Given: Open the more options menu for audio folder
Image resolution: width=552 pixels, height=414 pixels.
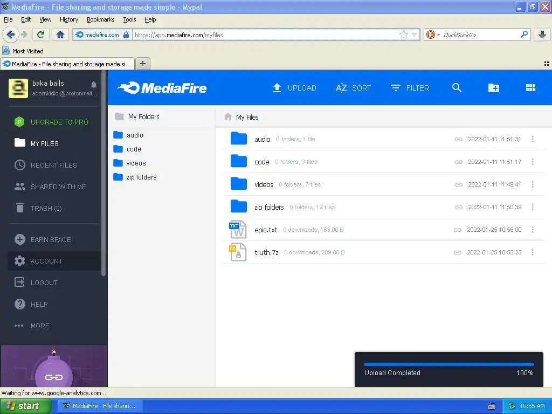Looking at the screenshot, I should click(x=533, y=140).
